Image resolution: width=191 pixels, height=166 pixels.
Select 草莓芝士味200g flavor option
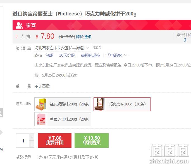tap(63, 119)
